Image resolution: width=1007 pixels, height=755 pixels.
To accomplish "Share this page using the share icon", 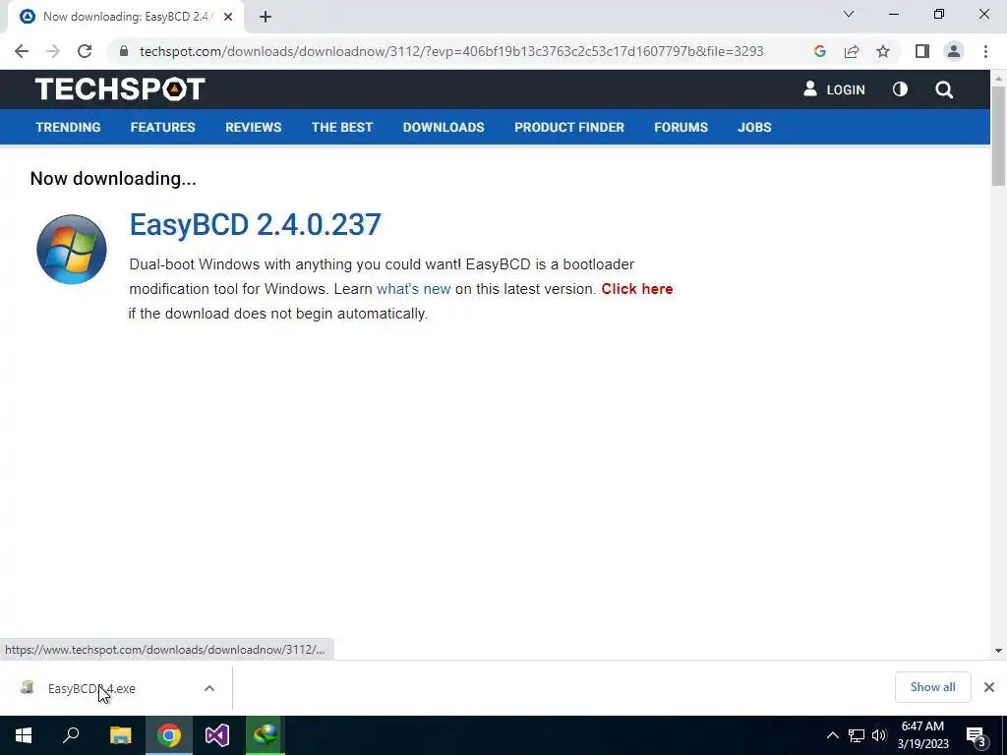I will click(x=852, y=51).
